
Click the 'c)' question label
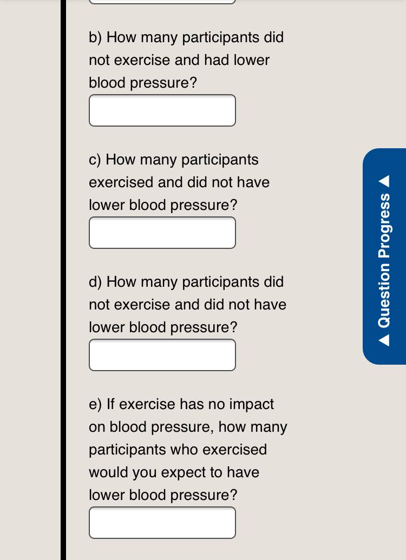[95, 160]
